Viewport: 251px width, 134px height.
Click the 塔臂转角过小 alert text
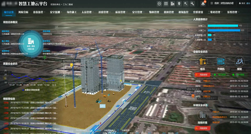(208, 86)
